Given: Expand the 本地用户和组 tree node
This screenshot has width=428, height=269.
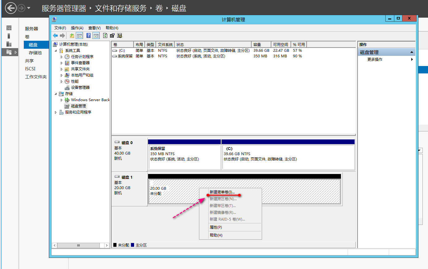Looking at the screenshot, I should point(61,75).
